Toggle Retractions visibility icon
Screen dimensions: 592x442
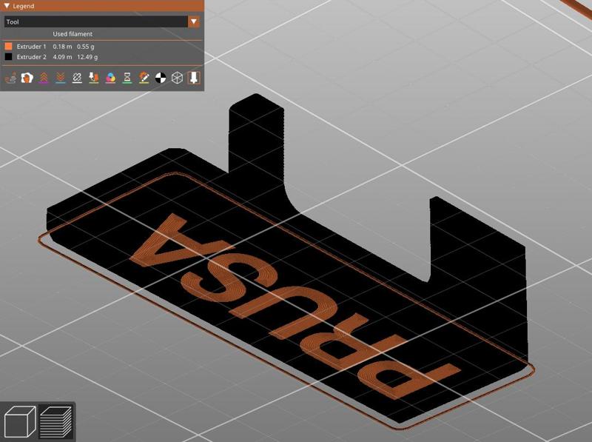(44, 78)
